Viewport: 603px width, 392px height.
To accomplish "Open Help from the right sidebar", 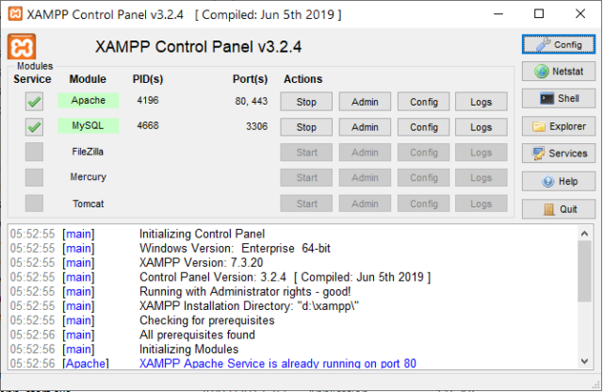I will pos(555,181).
